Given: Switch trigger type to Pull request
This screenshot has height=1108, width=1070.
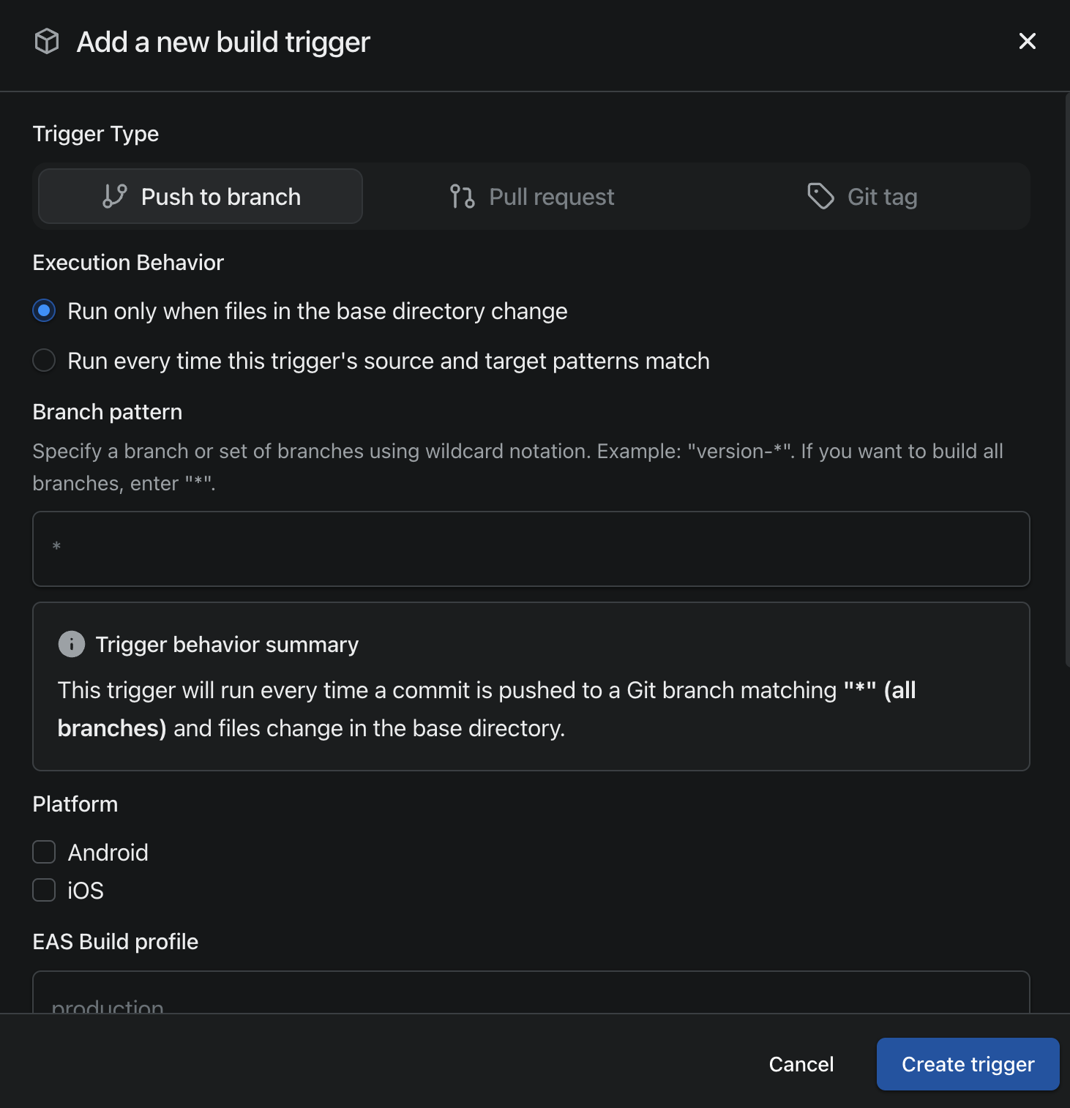Looking at the screenshot, I should [x=532, y=196].
